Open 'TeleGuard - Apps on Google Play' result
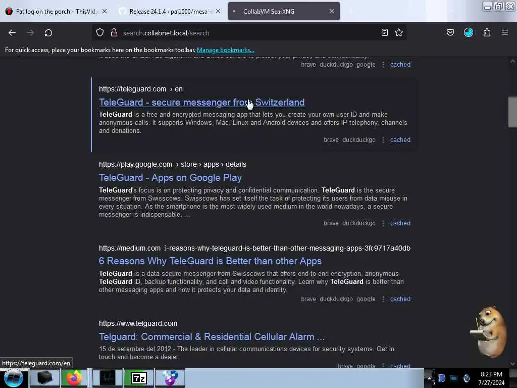Viewport: 517px width, 388px height. point(170,177)
